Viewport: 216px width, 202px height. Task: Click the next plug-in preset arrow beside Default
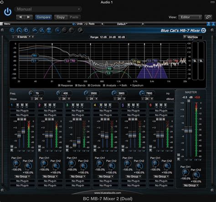[143, 24]
